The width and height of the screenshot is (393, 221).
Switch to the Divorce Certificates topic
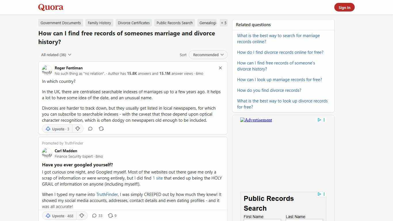point(133,23)
